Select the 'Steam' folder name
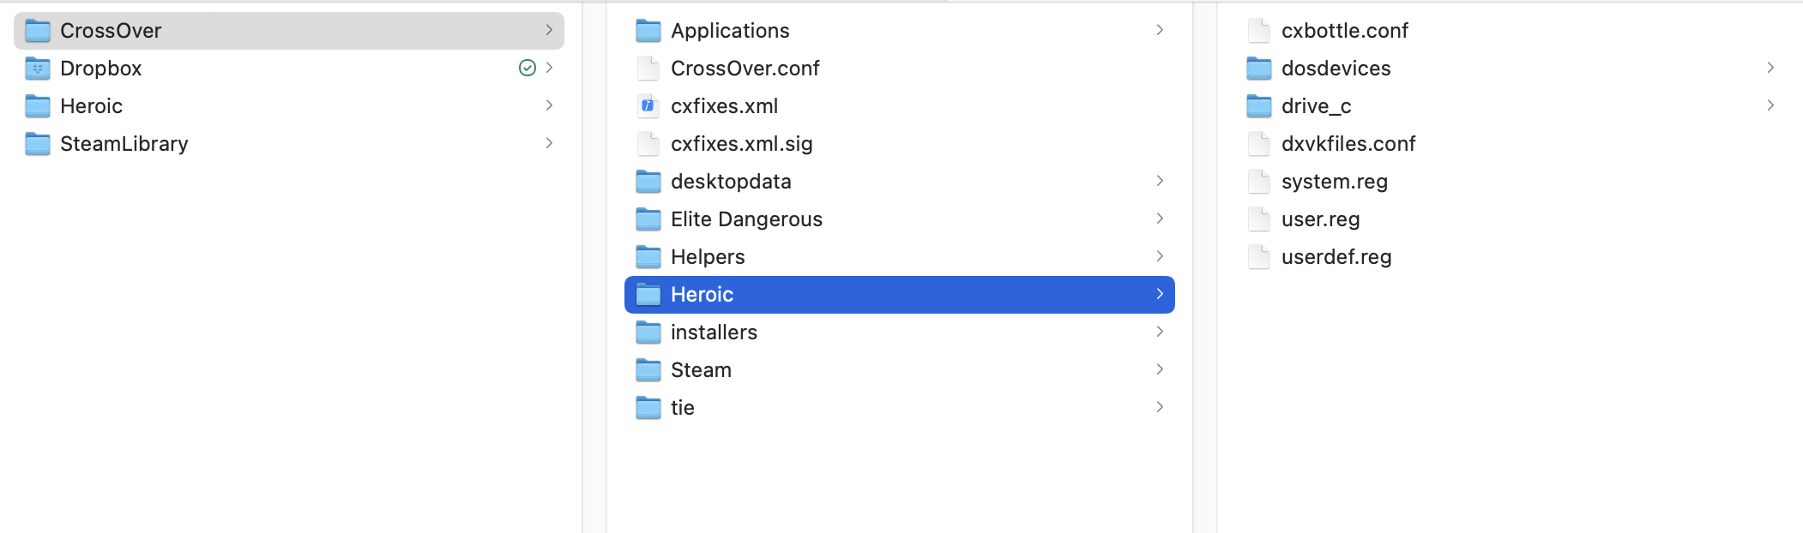The width and height of the screenshot is (1803, 533). (701, 370)
